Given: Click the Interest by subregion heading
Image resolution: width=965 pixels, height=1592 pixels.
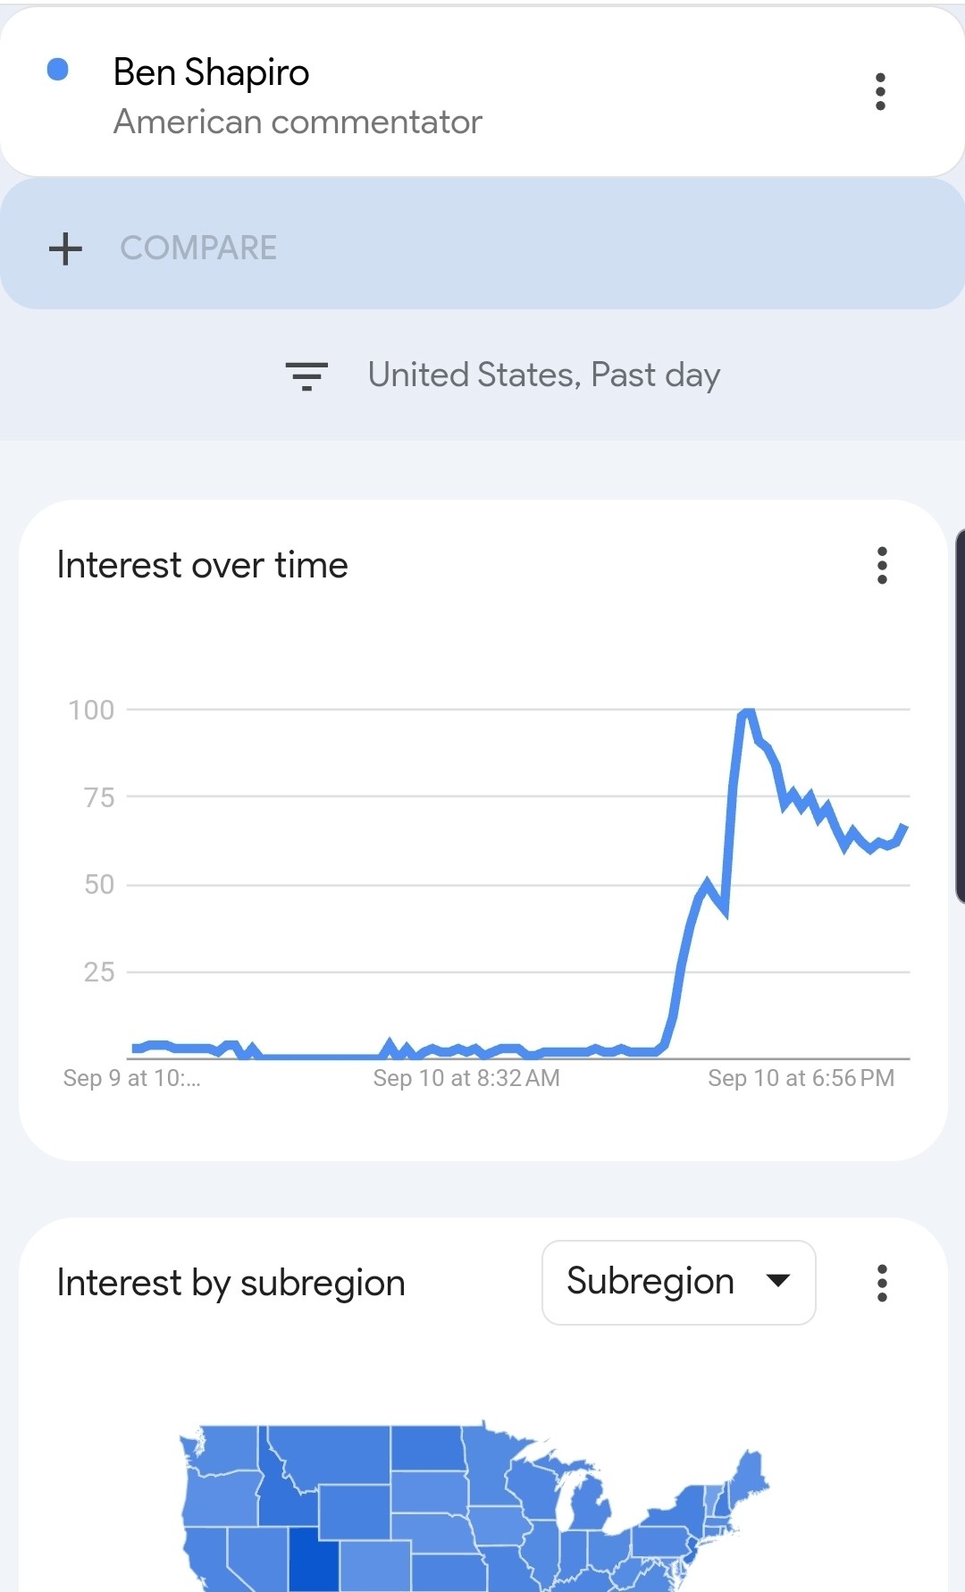Looking at the screenshot, I should point(231,1284).
